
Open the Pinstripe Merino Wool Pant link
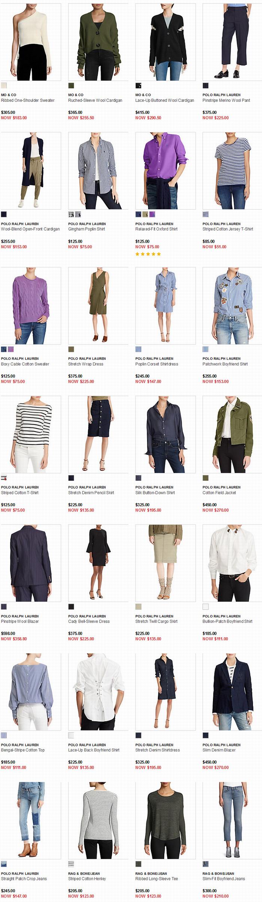pyautogui.click(x=226, y=100)
